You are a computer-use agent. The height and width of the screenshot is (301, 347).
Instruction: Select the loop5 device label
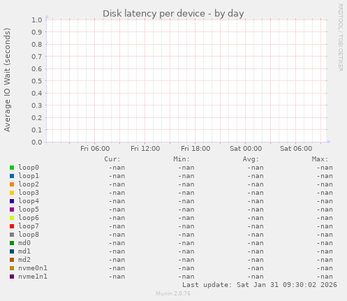29,210
